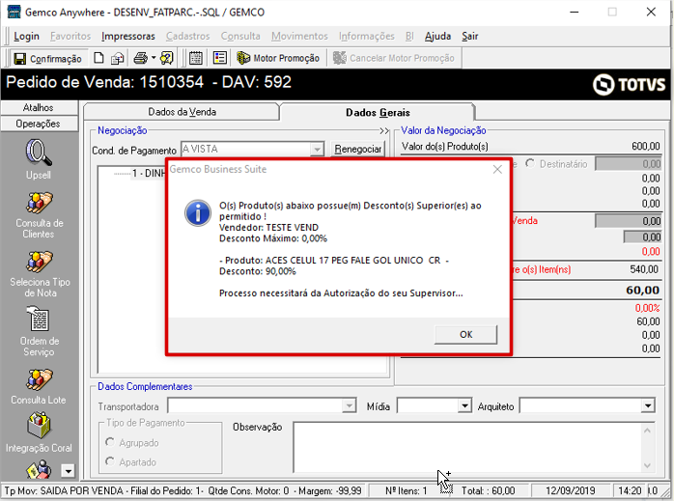This screenshot has height=501, width=674.
Task: Click the 540,00 item discount value
Action: click(x=644, y=269)
